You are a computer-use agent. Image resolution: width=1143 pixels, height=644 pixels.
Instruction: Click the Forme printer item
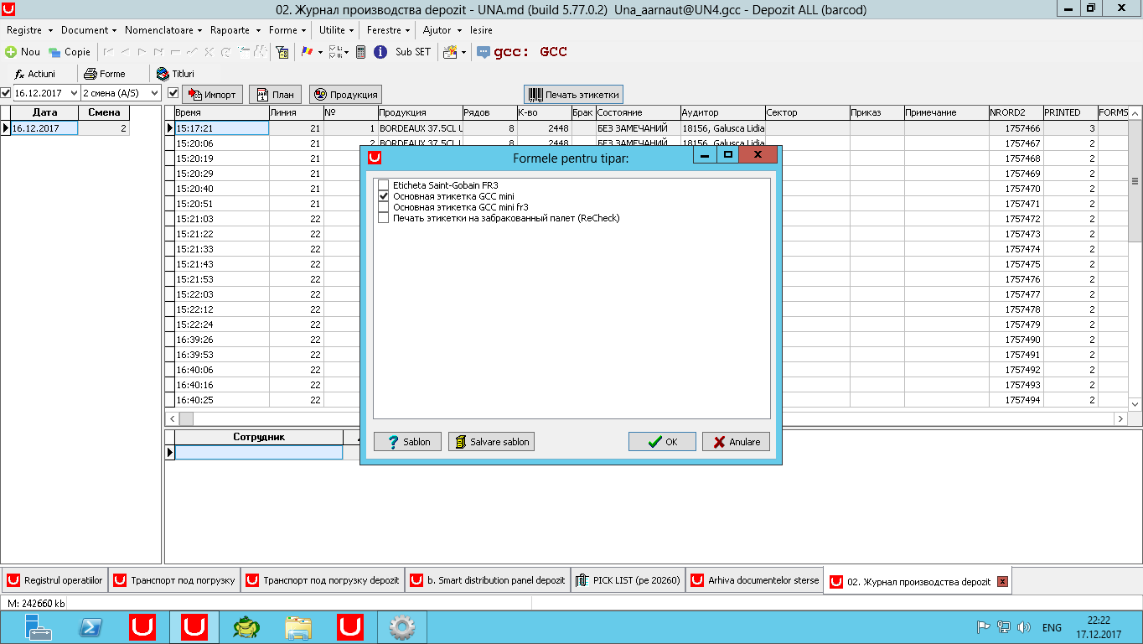pyautogui.click(x=105, y=74)
